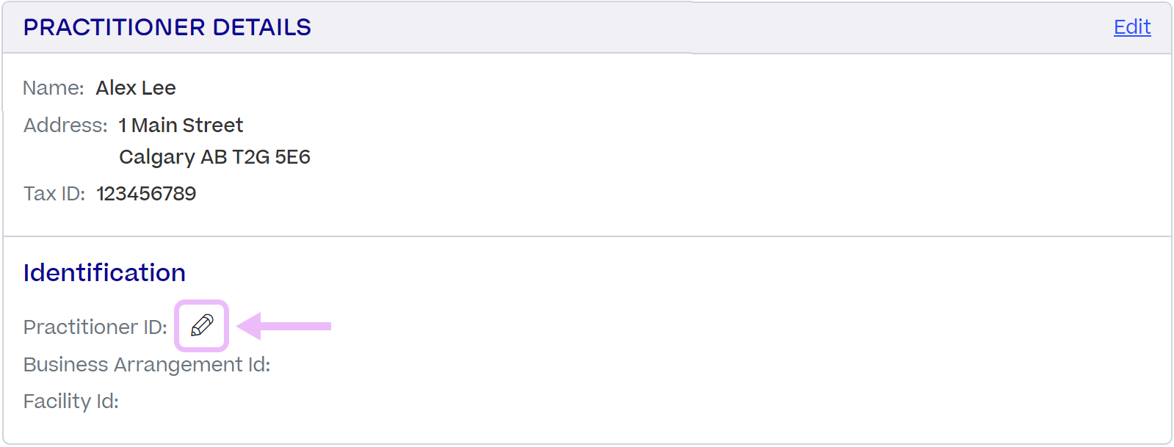Screen dimensions: 1174x447
Task: Select the Tax ID number 123456789
Action: 146,194
